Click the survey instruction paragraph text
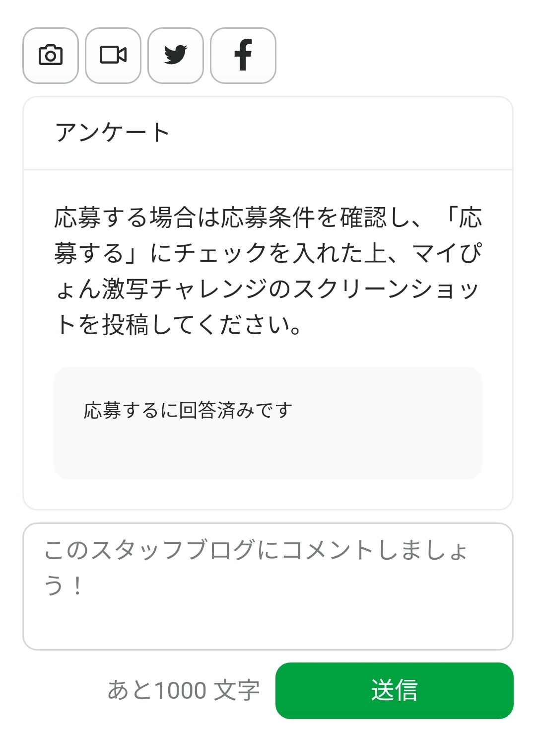 268,271
